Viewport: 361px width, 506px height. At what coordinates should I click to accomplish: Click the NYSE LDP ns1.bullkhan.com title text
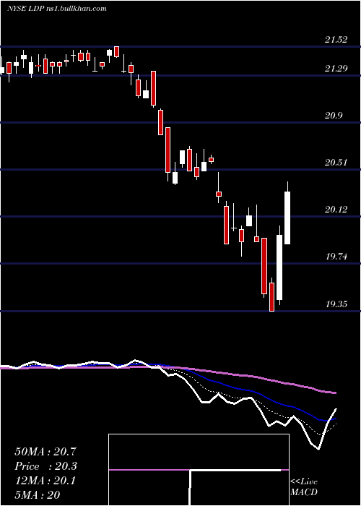tap(57, 9)
